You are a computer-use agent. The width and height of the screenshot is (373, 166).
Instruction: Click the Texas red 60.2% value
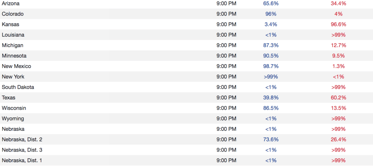click(x=338, y=98)
